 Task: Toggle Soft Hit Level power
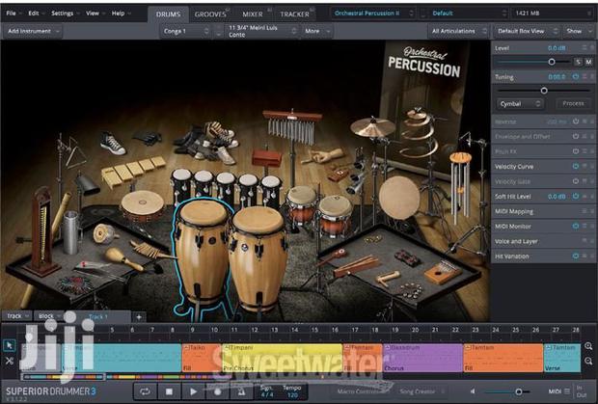(575, 196)
